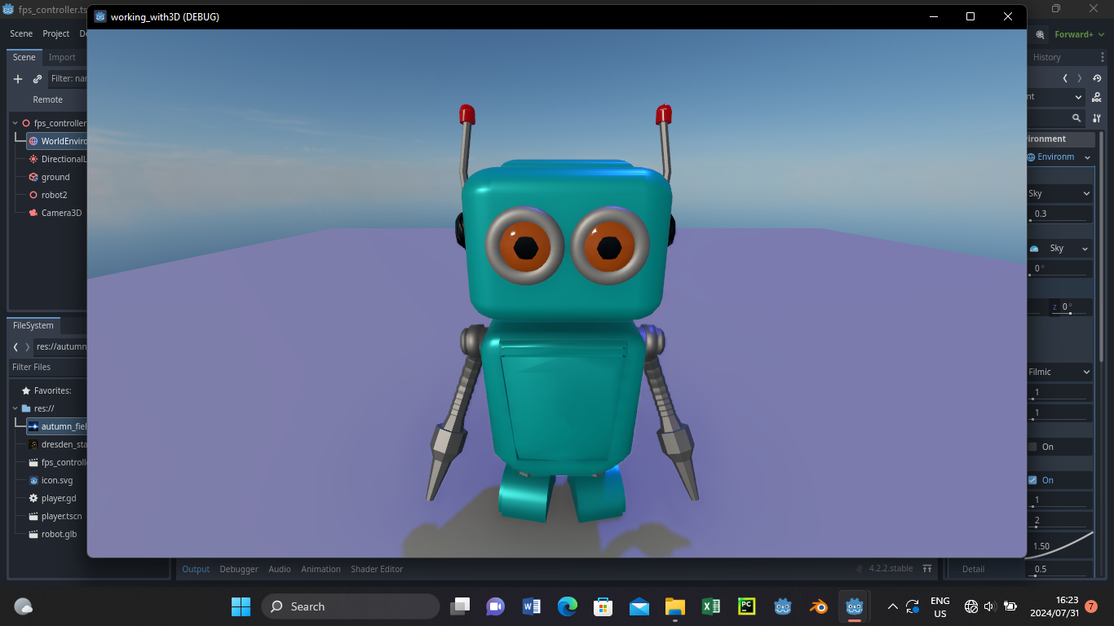Select the WorldEnvironment node icon
The height and width of the screenshot is (626, 1114).
pyautogui.click(x=33, y=140)
